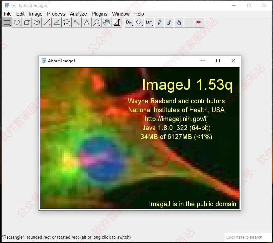Select the Color picker tool
273x243 pixels.
pos(116,23)
